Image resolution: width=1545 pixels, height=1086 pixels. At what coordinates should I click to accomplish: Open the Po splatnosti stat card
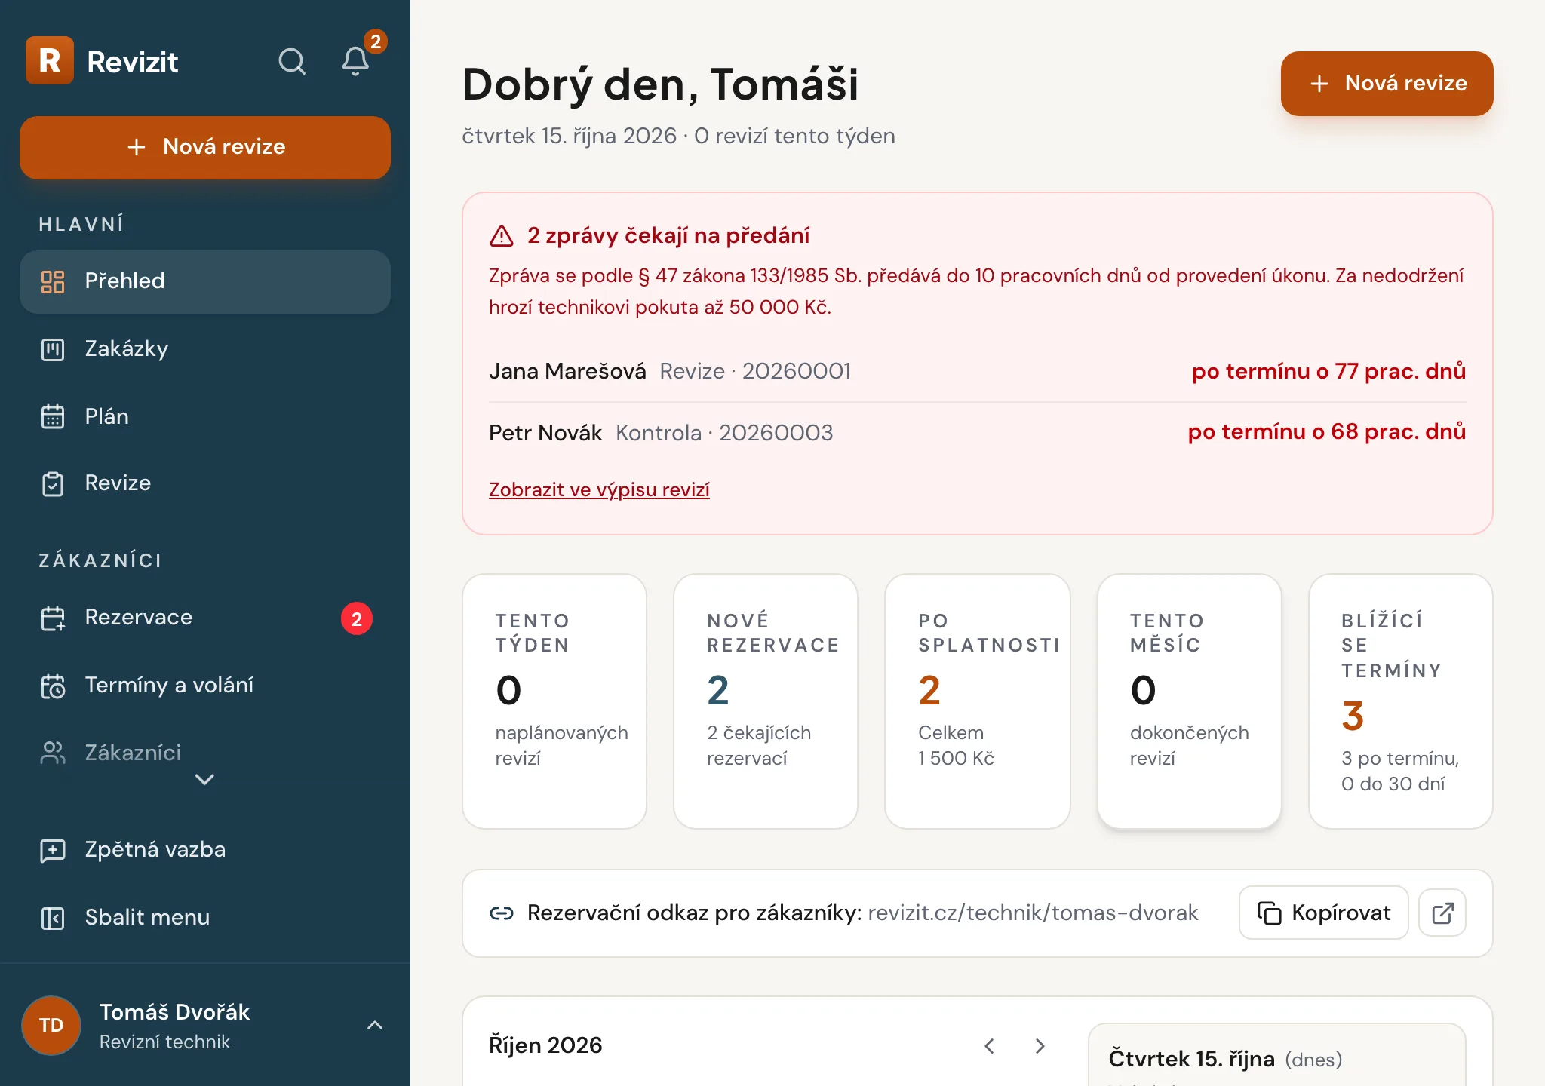click(977, 701)
